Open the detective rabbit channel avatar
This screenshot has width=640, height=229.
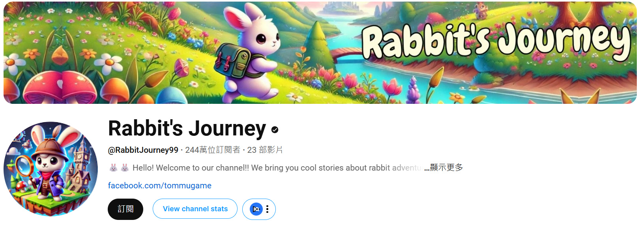coord(51,169)
